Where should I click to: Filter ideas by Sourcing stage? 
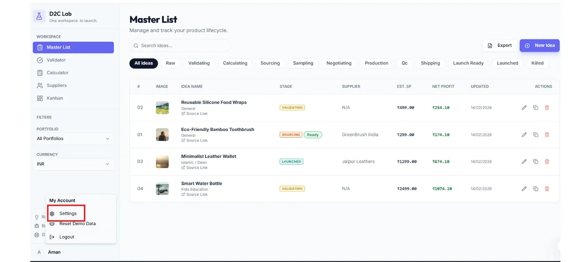click(x=270, y=63)
